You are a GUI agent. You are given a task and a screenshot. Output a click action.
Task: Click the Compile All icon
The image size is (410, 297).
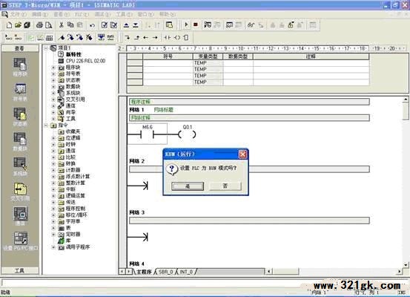(x=113, y=25)
